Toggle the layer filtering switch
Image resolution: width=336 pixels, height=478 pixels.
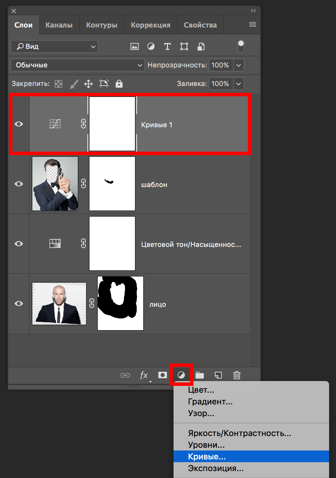pyautogui.click(x=241, y=46)
